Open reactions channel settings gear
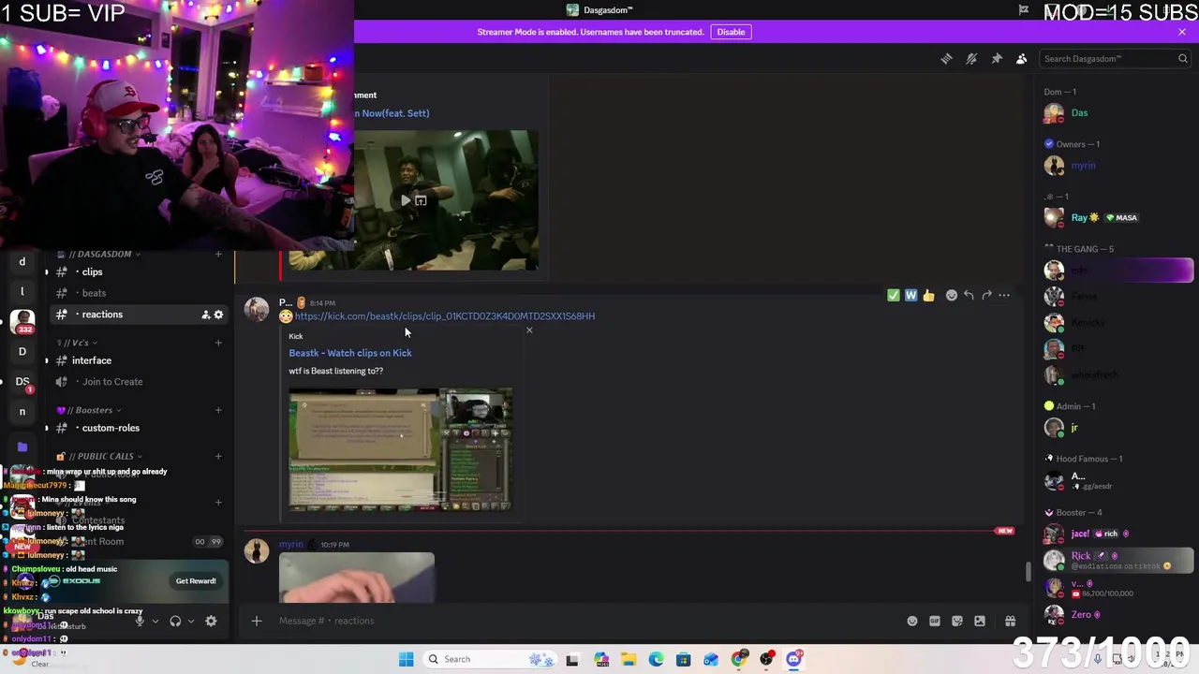The height and width of the screenshot is (674, 1199). tap(218, 315)
